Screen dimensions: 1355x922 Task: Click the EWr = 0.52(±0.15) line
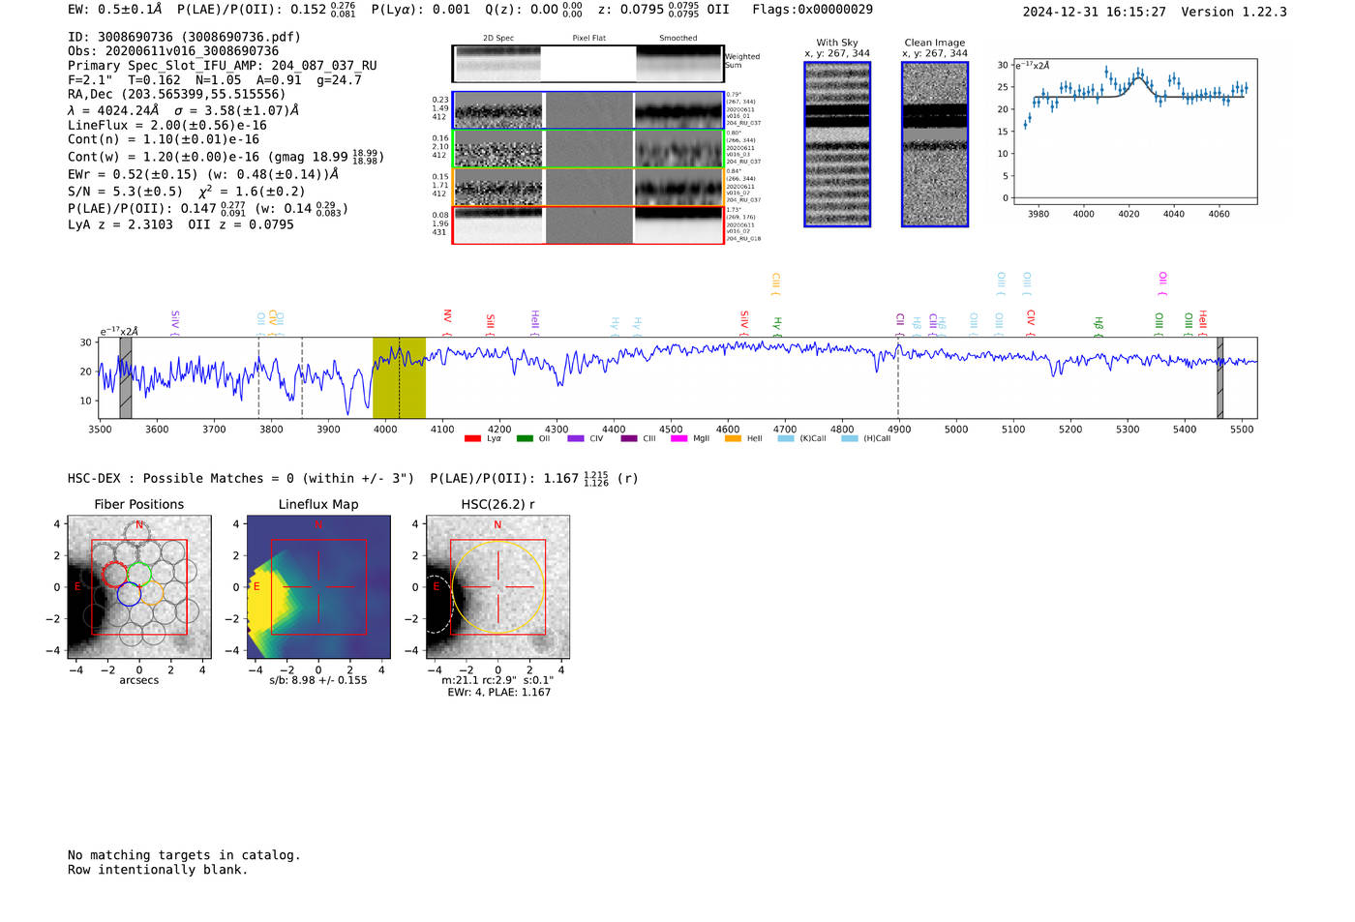[x=203, y=174]
